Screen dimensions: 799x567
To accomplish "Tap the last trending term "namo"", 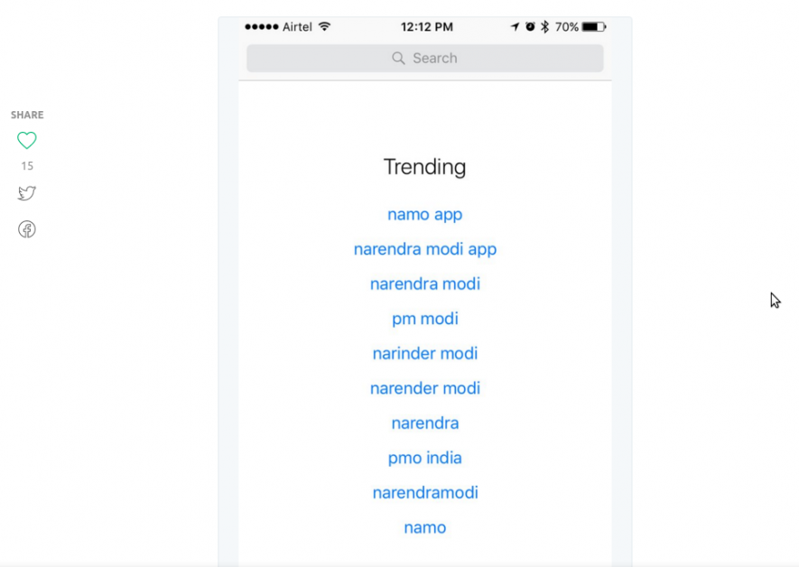I will 424,527.
